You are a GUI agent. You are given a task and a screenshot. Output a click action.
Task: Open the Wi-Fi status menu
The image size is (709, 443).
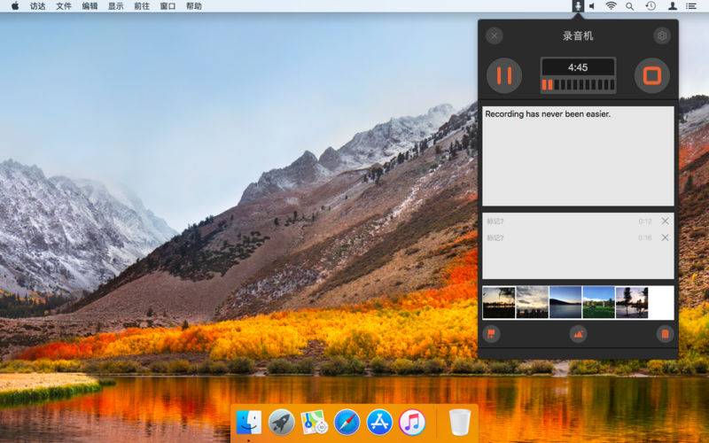coord(611,6)
